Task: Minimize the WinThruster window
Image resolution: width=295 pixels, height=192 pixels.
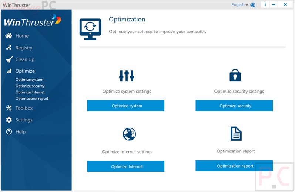Action: click(x=274, y=4)
